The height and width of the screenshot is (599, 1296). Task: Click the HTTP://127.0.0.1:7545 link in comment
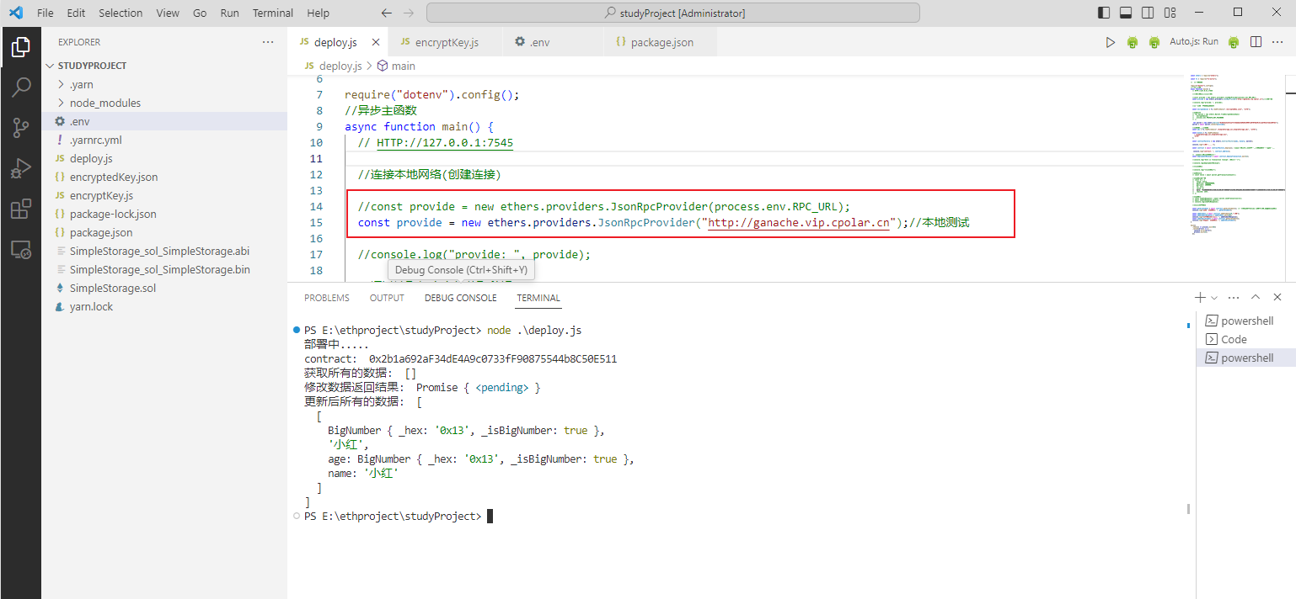click(445, 143)
